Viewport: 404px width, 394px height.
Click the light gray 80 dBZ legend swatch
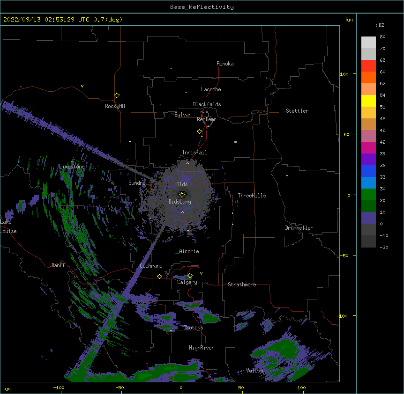pyautogui.click(x=368, y=42)
